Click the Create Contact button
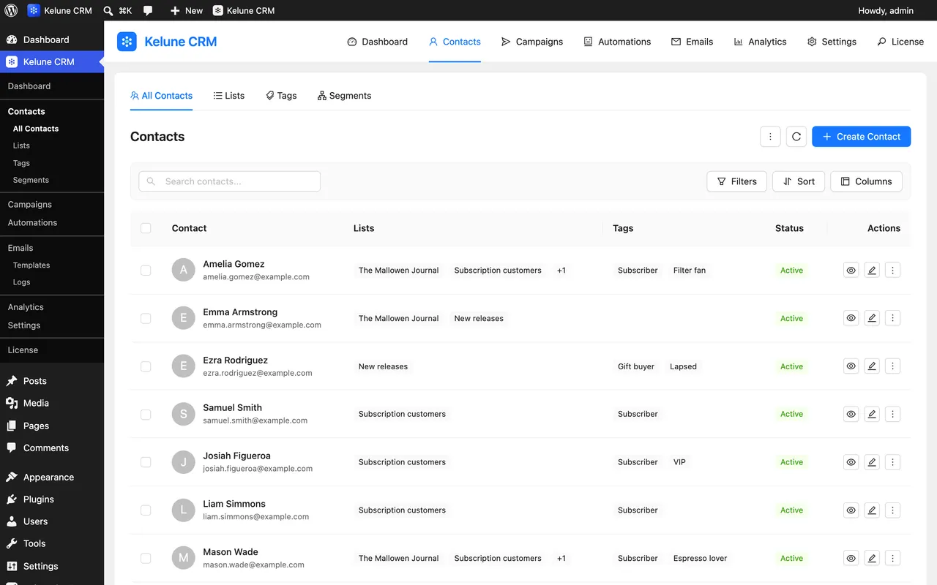This screenshot has height=585, width=937. [x=862, y=137]
